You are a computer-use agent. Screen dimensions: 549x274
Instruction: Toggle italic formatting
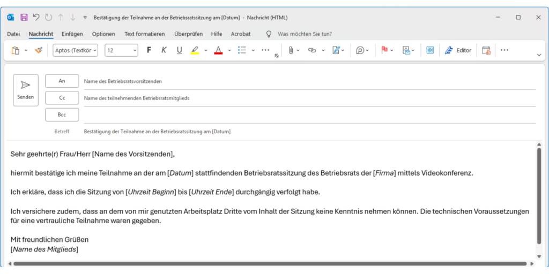(164, 50)
